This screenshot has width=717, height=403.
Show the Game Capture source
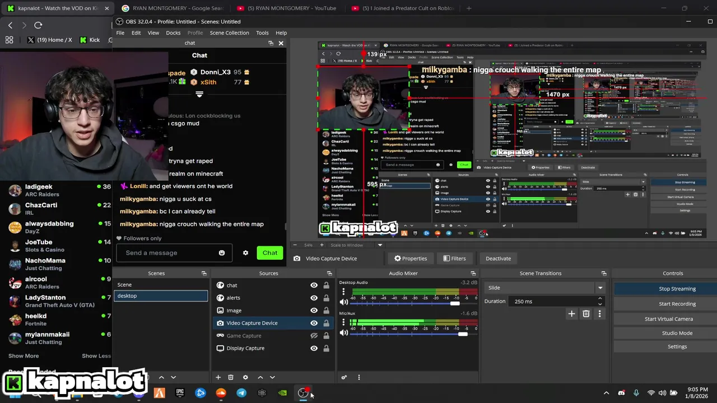pos(314,336)
